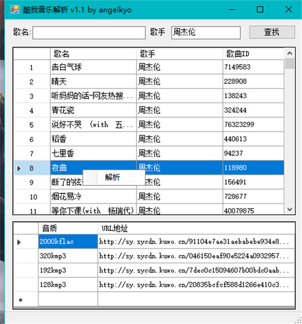Screen dimensions: 302x324
Task: Click song ID 440613
Action: pos(254,139)
